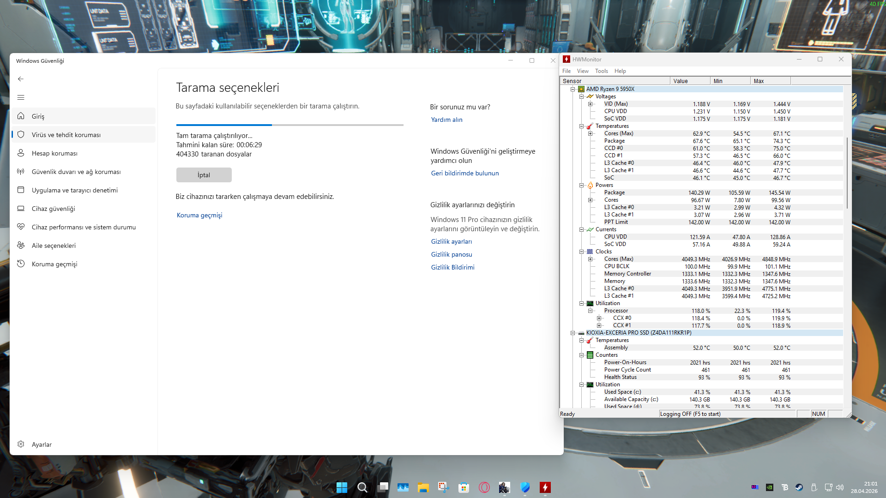Open Cihaz güvenliği laptop entry
The height and width of the screenshot is (498, 886).
click(x=84, y=209)
